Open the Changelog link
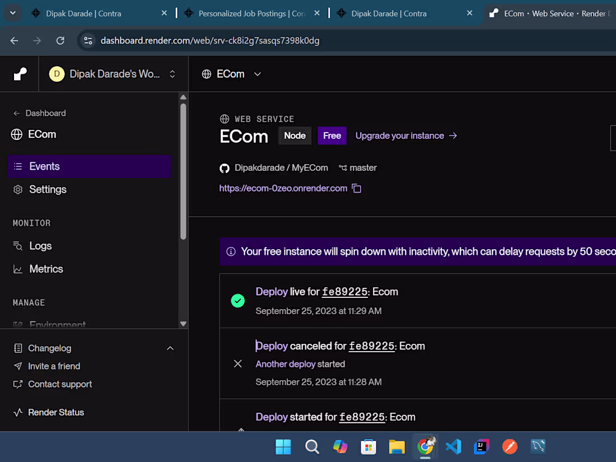 pyautogui.click(x=49, y=348)
